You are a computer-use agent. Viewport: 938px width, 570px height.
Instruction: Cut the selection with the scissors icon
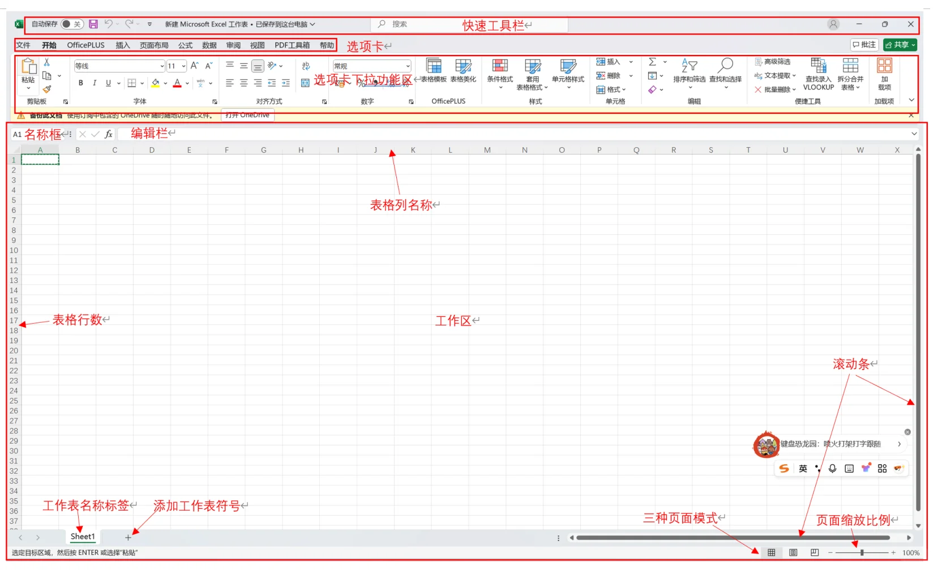click(x=46, y=62)
